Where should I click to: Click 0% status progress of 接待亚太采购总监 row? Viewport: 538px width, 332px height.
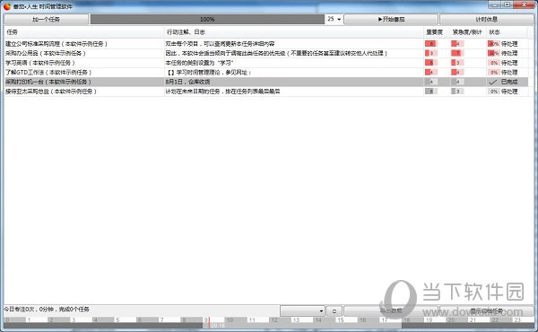coord(493,92)
